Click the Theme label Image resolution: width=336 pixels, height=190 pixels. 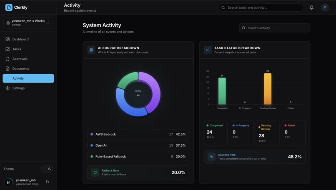[9, 169]
